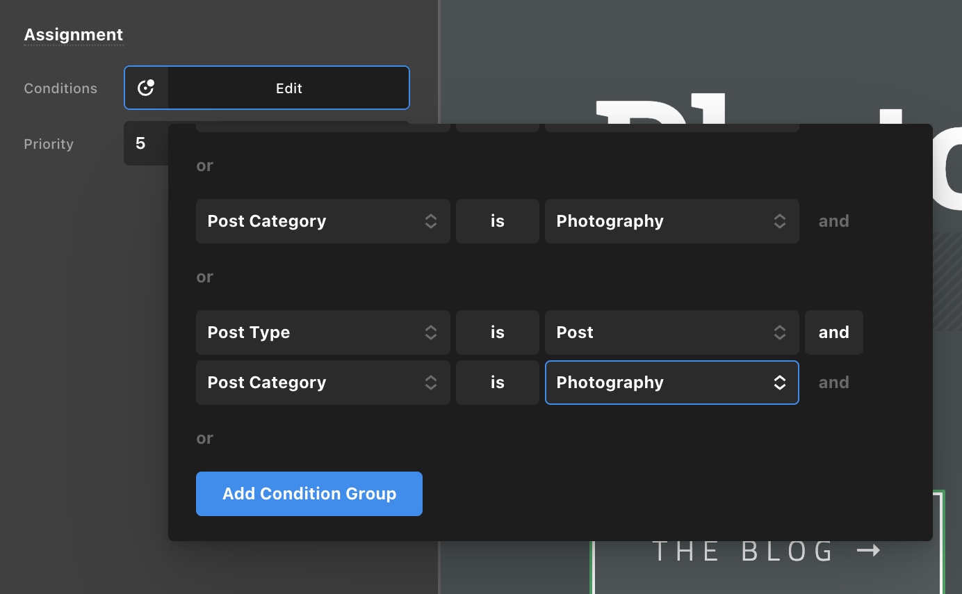962x594 pixels.
Task: Click the arrow icon after THE BLOG
Action: (869, 551)
